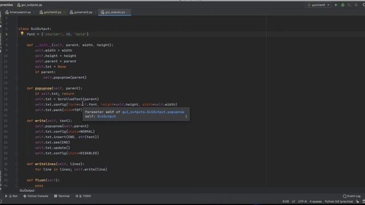Open the Python Console tool window
Image resolution: width=365 pixels, height=205 pixels.
tap(35, 196)
